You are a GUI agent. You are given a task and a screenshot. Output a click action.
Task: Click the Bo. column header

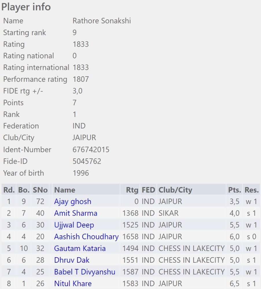(24, 190)
